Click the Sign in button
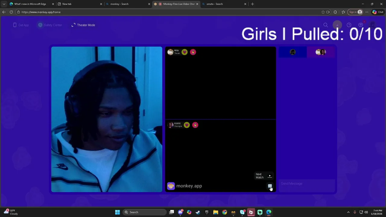386x217 pixels. (355, 12)
